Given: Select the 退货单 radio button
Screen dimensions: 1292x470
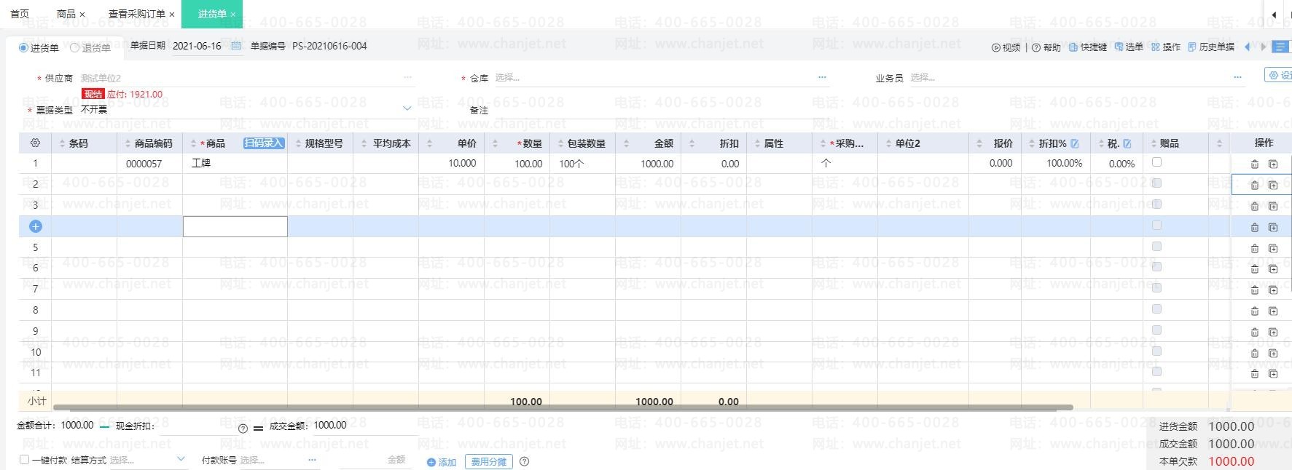Looking at the screenshot, I should tap(74, 48).
